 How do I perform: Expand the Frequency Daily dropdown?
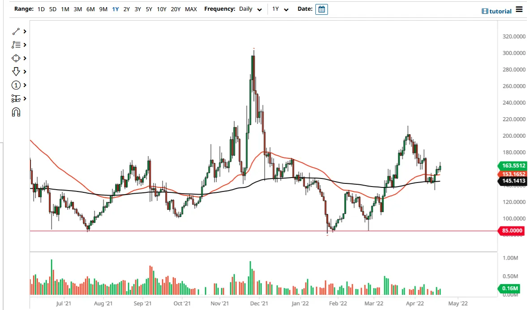pos(250,9)
